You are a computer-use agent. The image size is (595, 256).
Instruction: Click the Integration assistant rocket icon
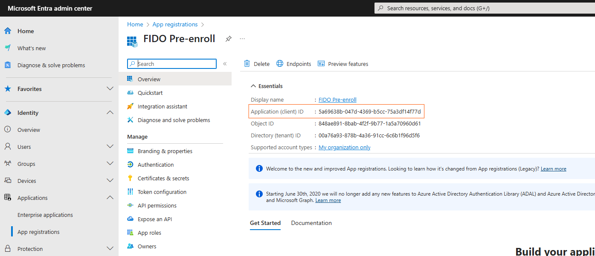130,106
